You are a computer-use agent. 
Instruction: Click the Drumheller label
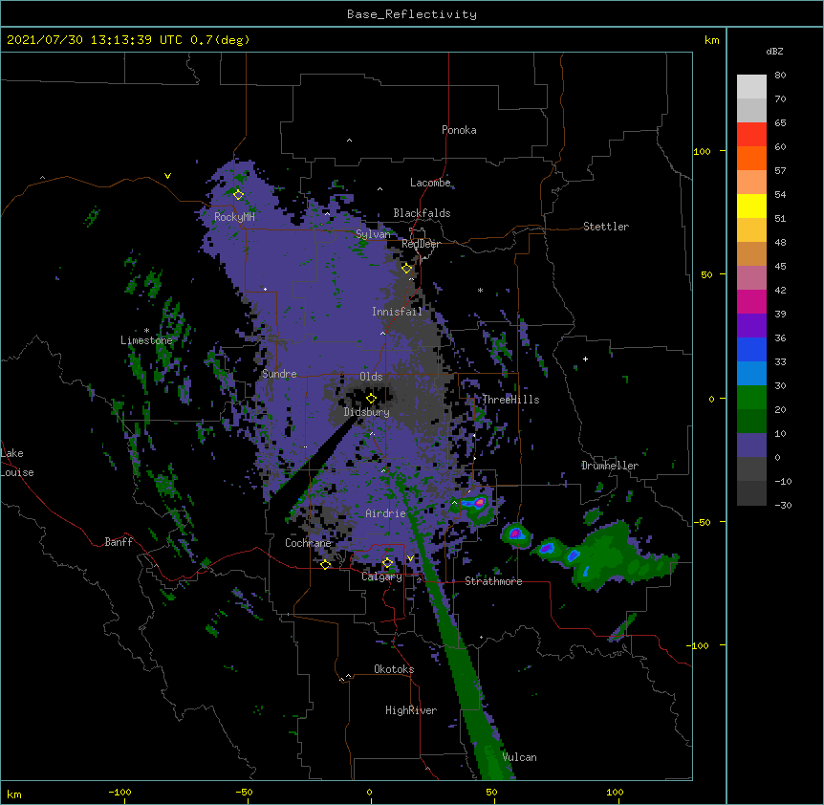610,466
